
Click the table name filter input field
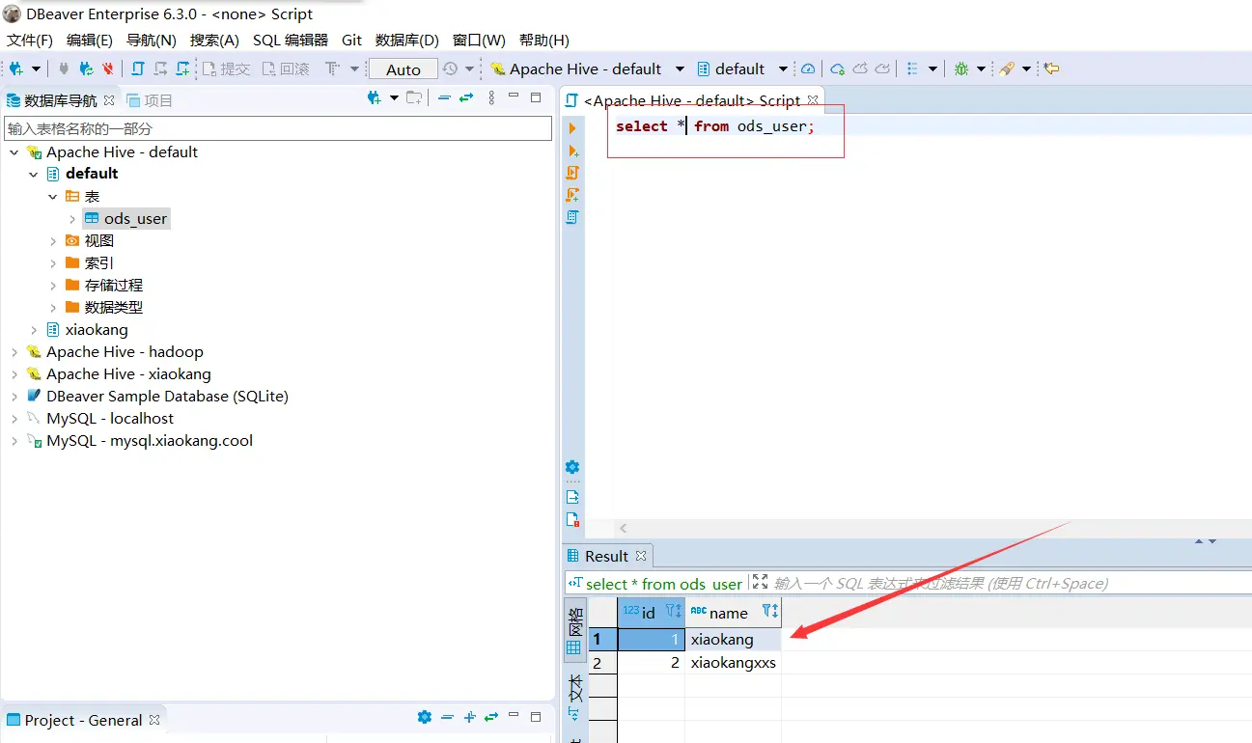pos(278,128)
